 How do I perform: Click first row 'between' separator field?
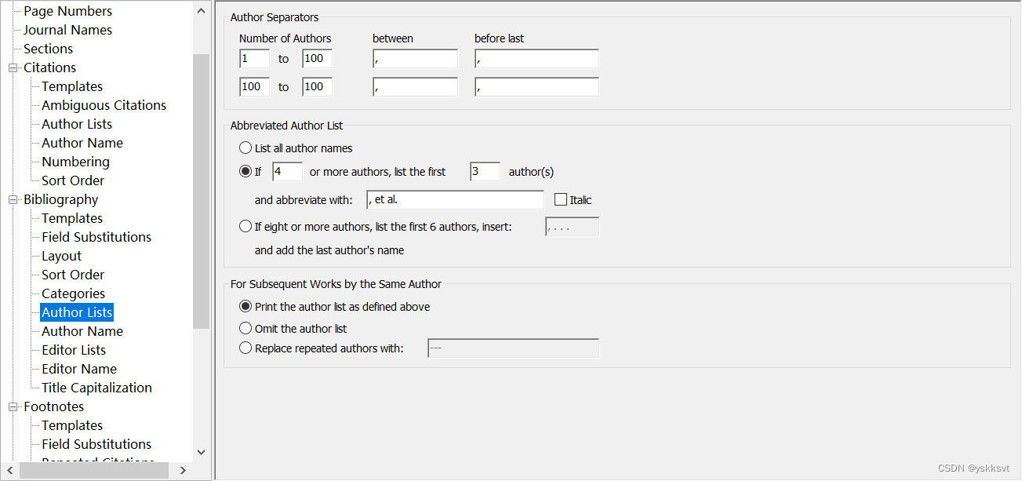pyautogui.click(x=415, y=59)
